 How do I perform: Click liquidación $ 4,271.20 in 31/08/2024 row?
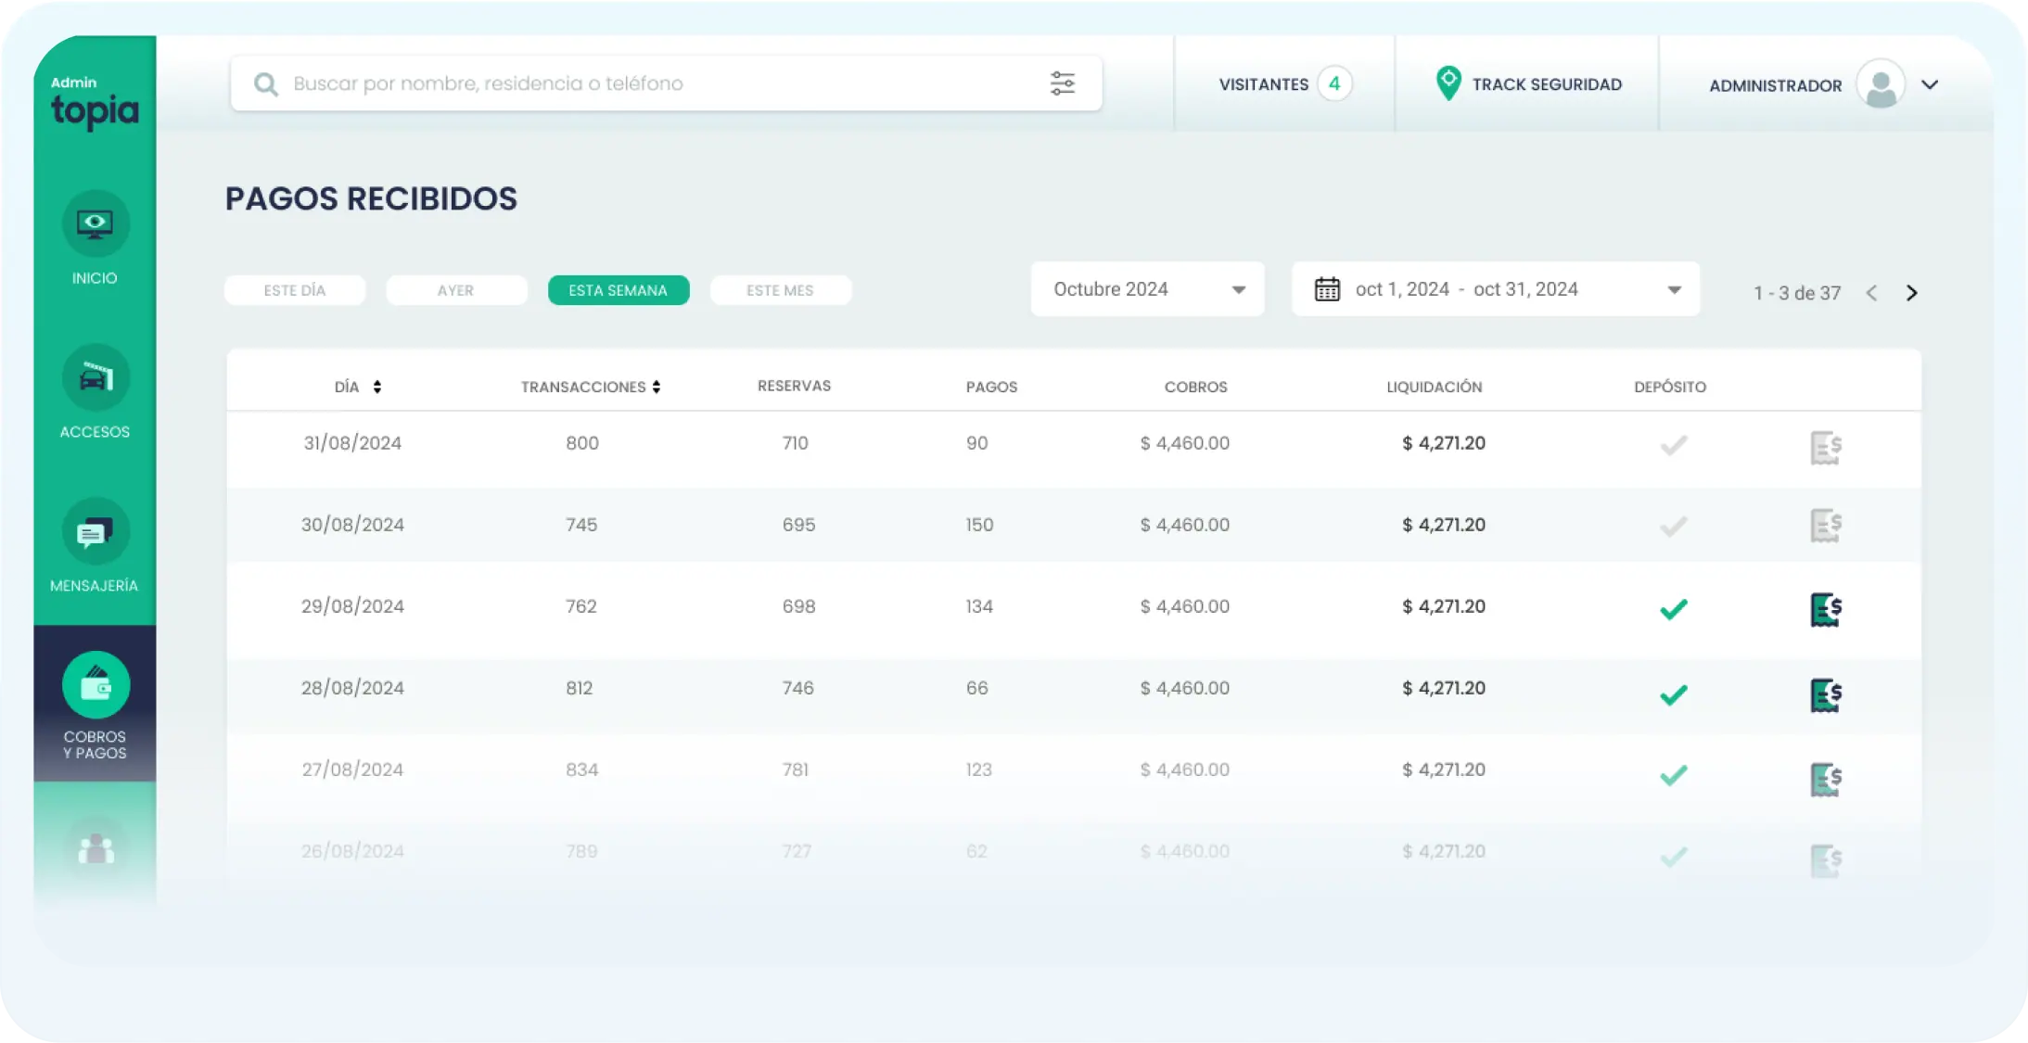pos(1444,443)
